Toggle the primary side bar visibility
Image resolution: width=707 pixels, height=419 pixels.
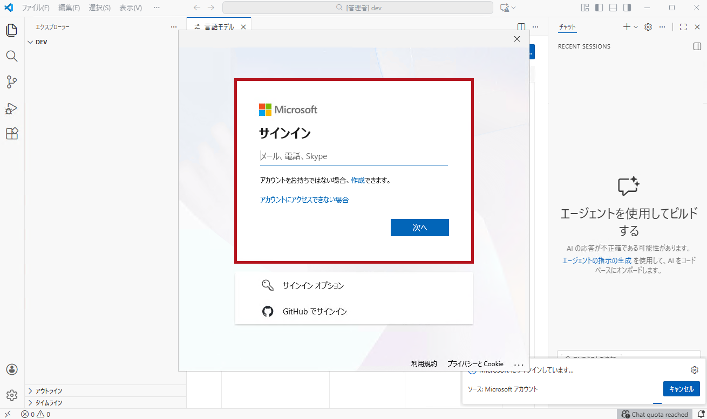(600, 8)
